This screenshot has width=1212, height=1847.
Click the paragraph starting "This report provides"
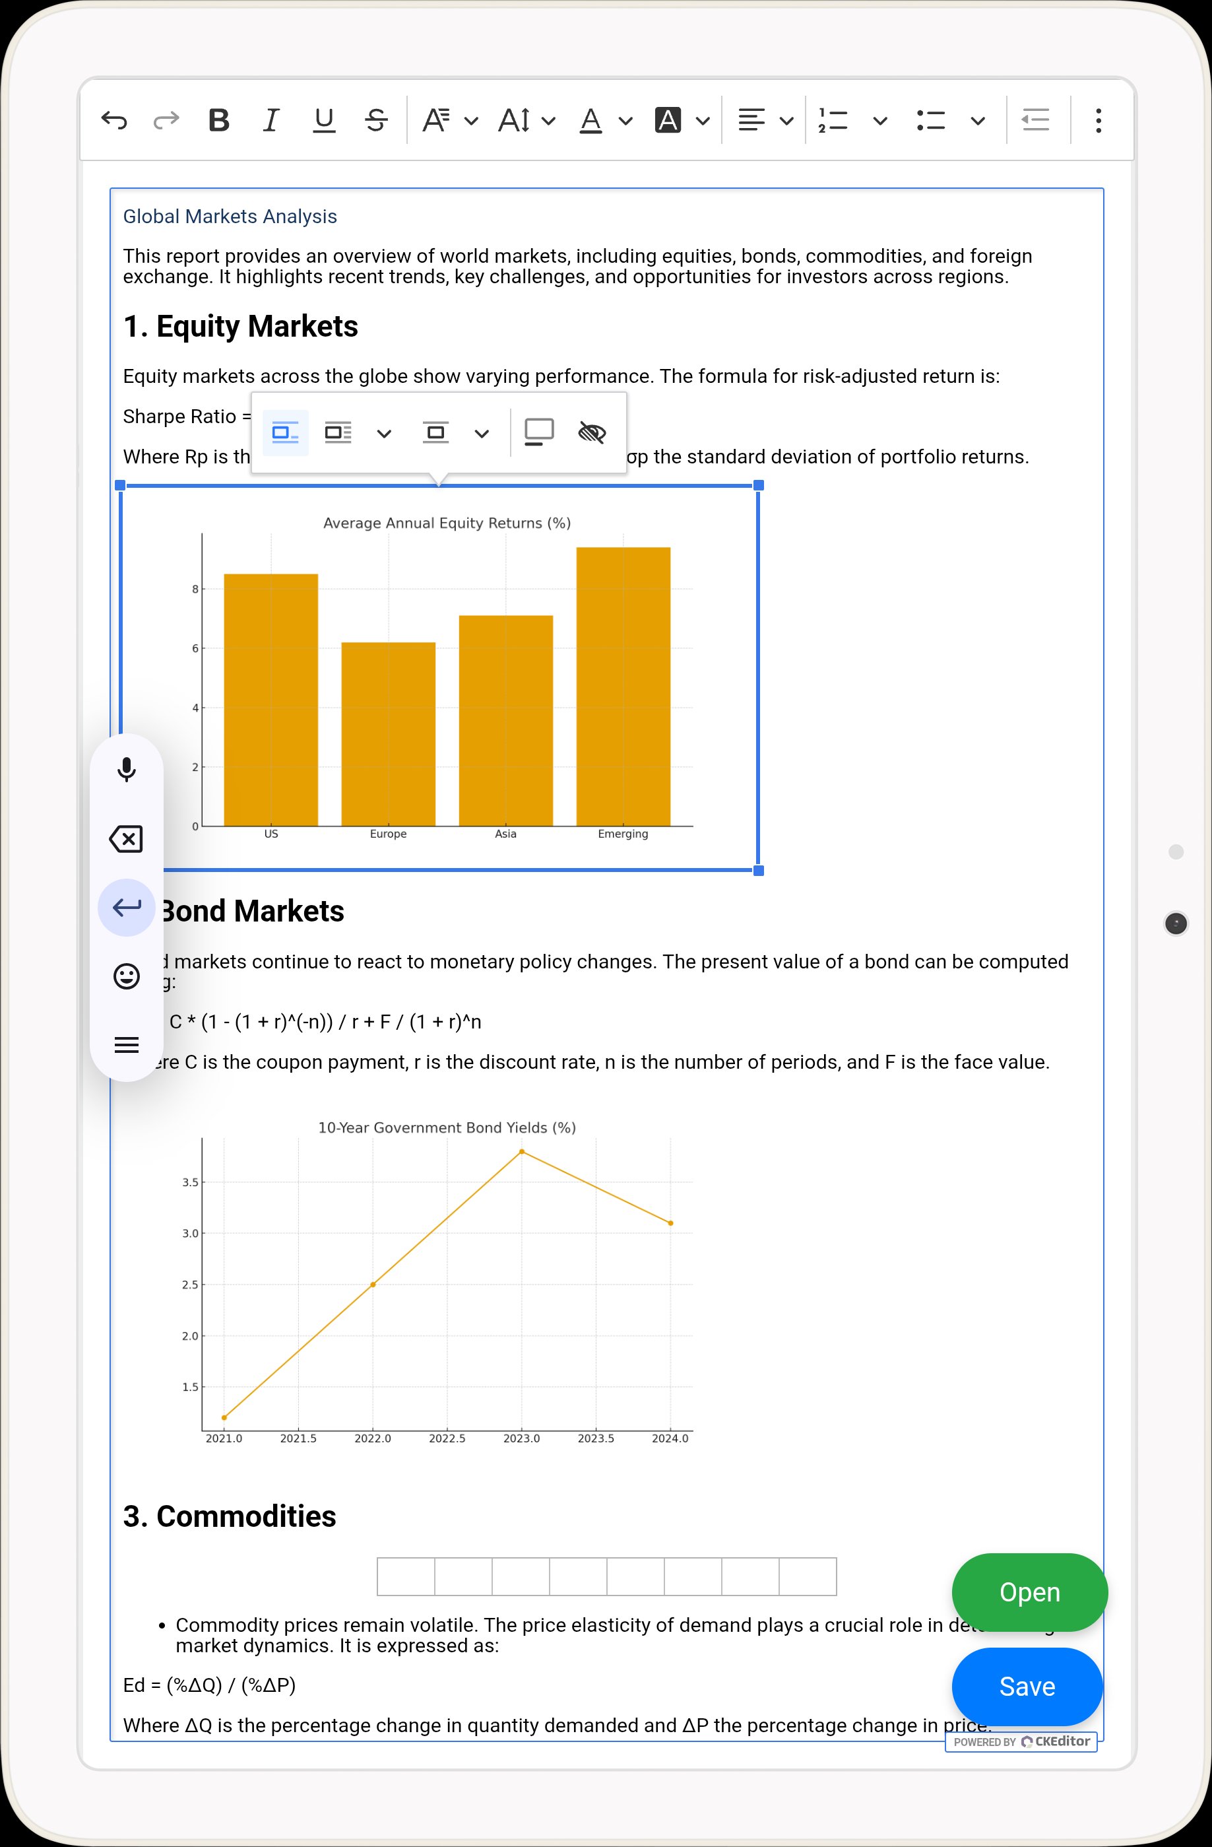578,266
